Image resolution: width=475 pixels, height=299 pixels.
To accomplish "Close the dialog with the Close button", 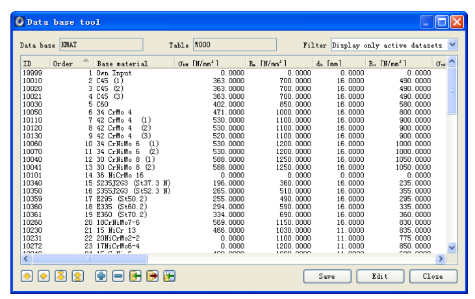I will pyautogui.click(x=433, y=276).
